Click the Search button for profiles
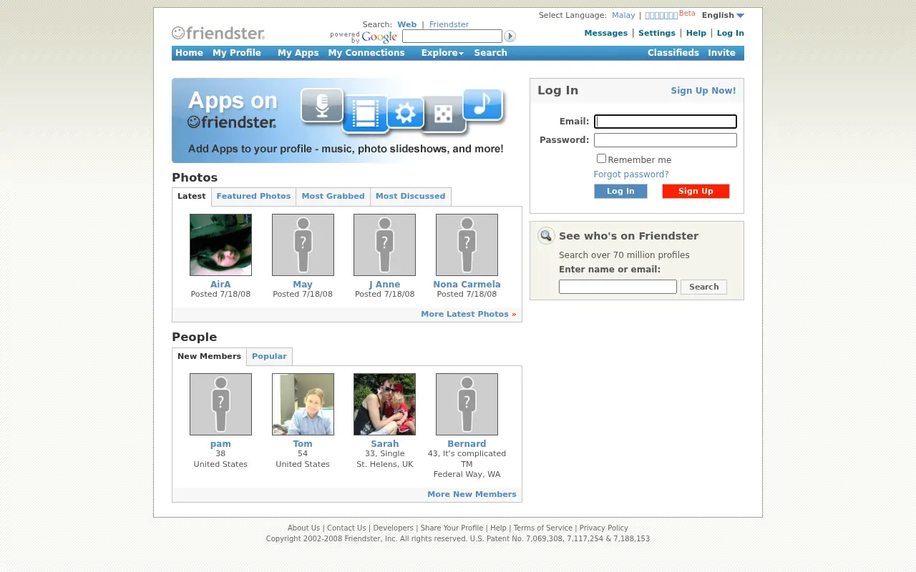Viewport: 916px width, 572px height. point(703,287)
